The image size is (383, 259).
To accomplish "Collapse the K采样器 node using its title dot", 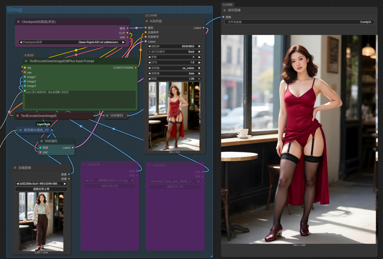I will click(147, 21).
